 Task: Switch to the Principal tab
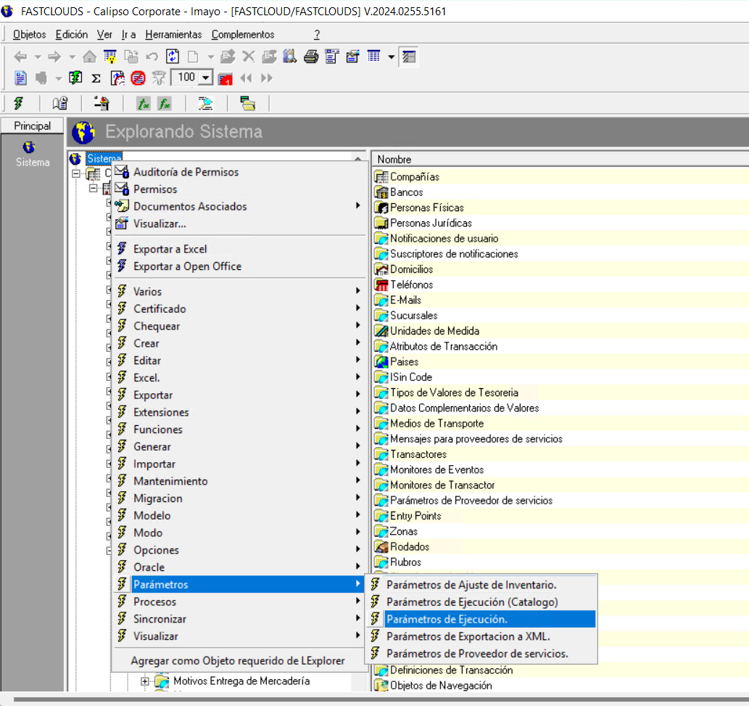coord(32,126)
